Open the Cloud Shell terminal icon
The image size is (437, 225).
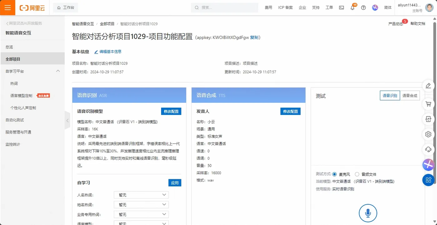pyautogui.click(x=341, y=8)
